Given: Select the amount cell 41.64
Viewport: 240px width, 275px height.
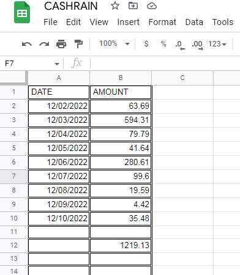Looking at the screenshot, I should pyautogui.click(x=121, y=148).
